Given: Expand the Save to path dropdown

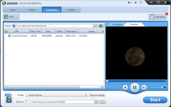Looking at the screenshot, I should pos(96,102).
